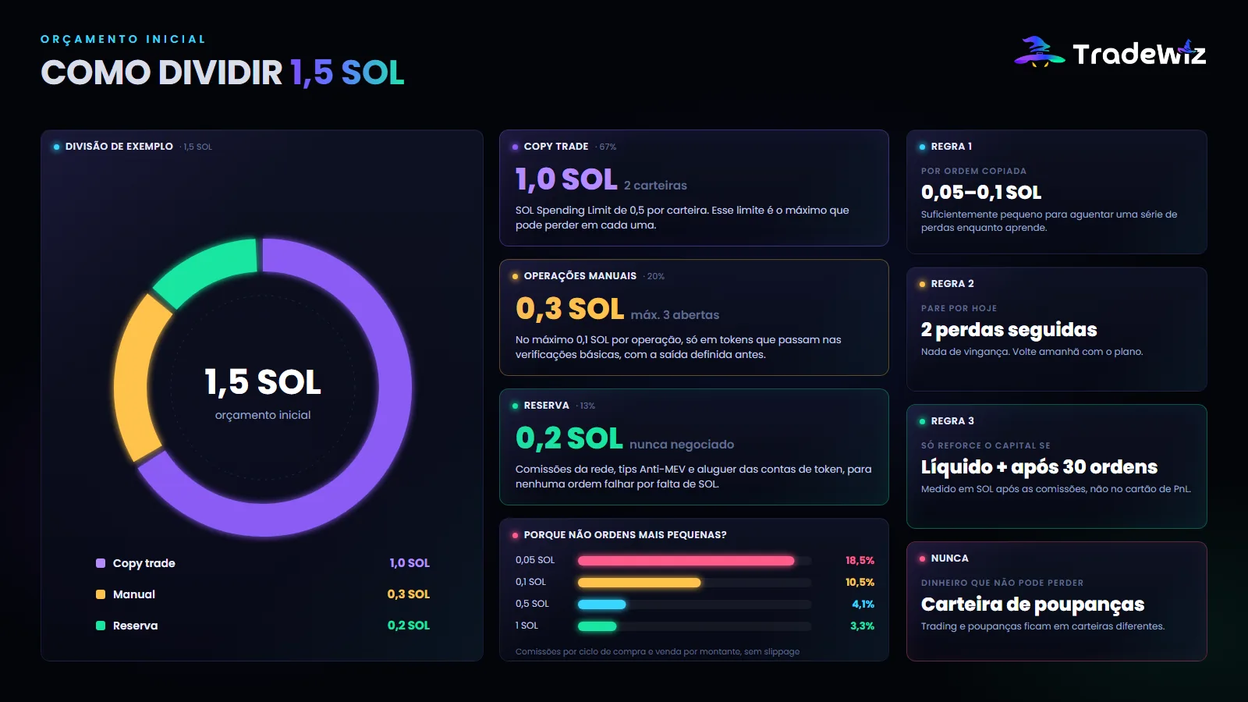This screenshot has width=1248, height=702.
Task: Click the large "1,0 SOL" card value
Action: [x=566, y=179]
